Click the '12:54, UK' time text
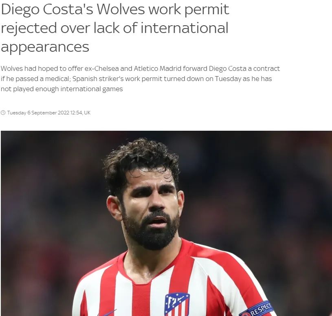This screenshot has width=332, height=316. tap(80, 113)
